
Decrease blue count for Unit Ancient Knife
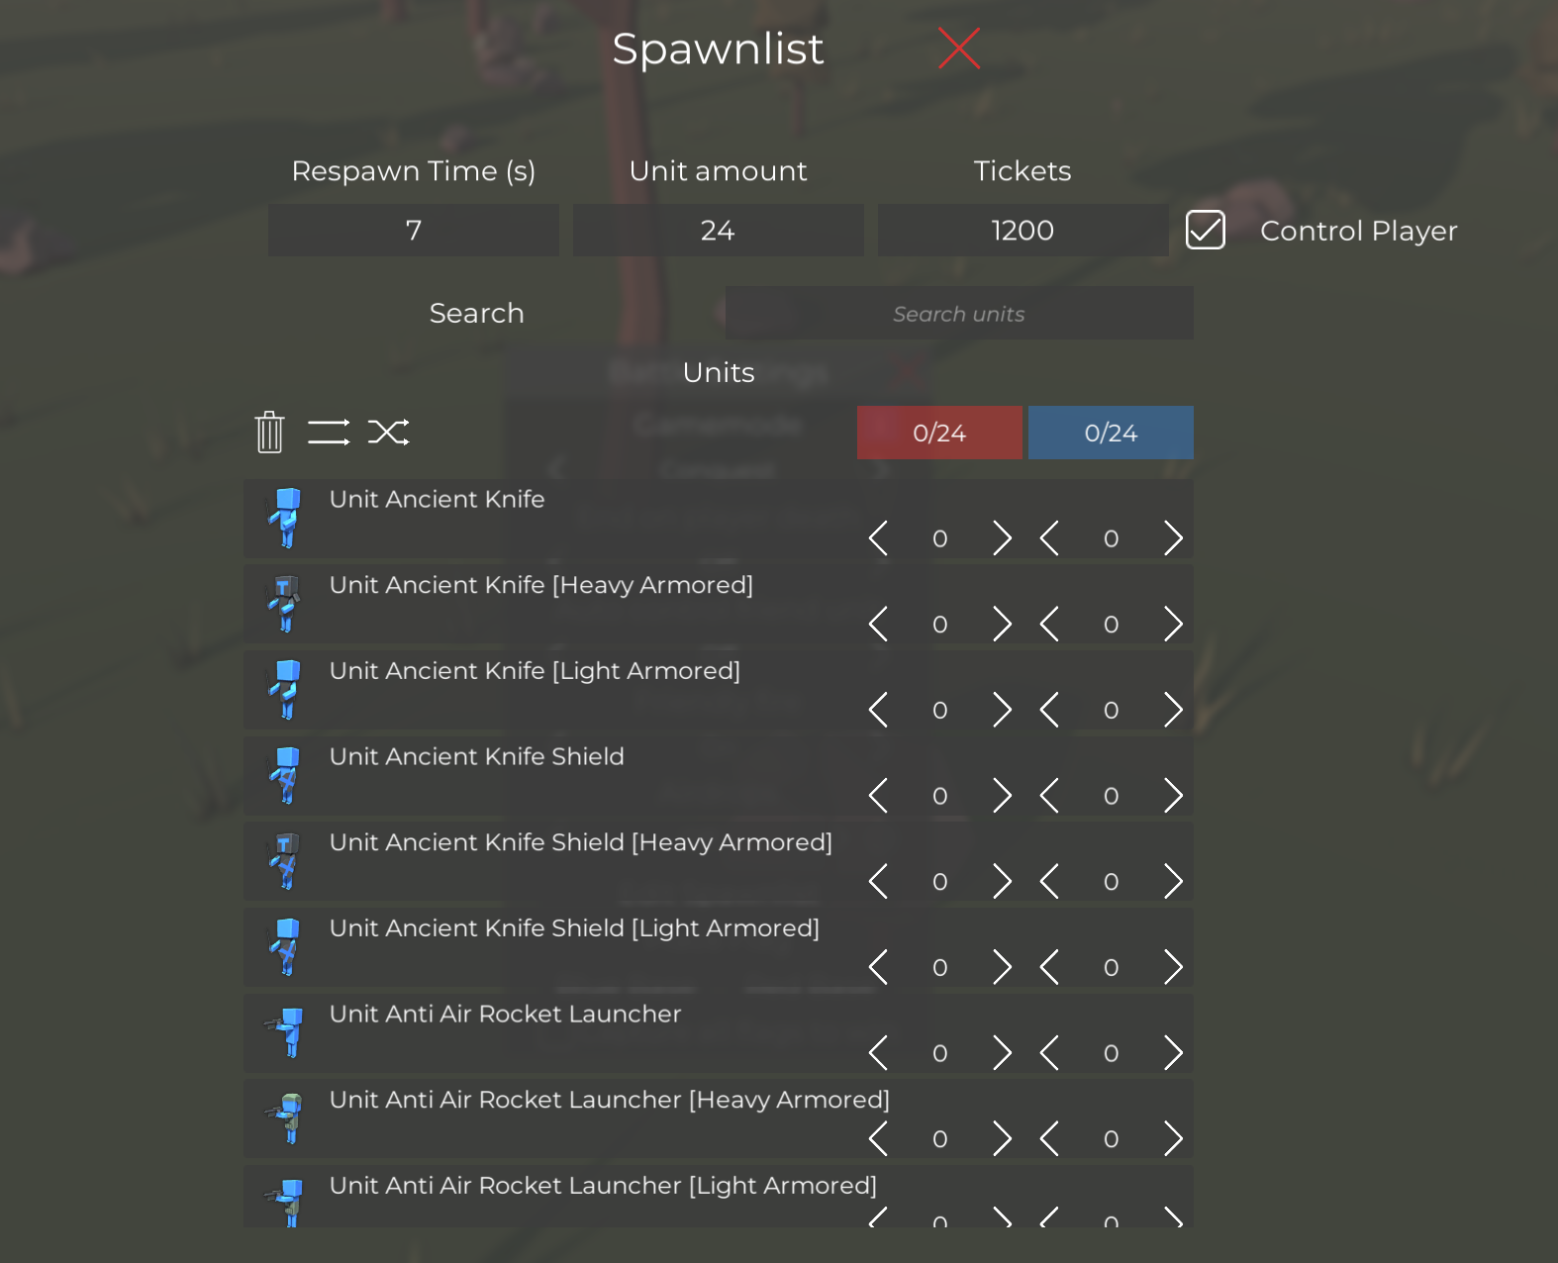[1049, 538]
